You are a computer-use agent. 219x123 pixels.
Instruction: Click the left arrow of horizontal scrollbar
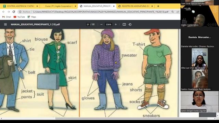point(1,119)
